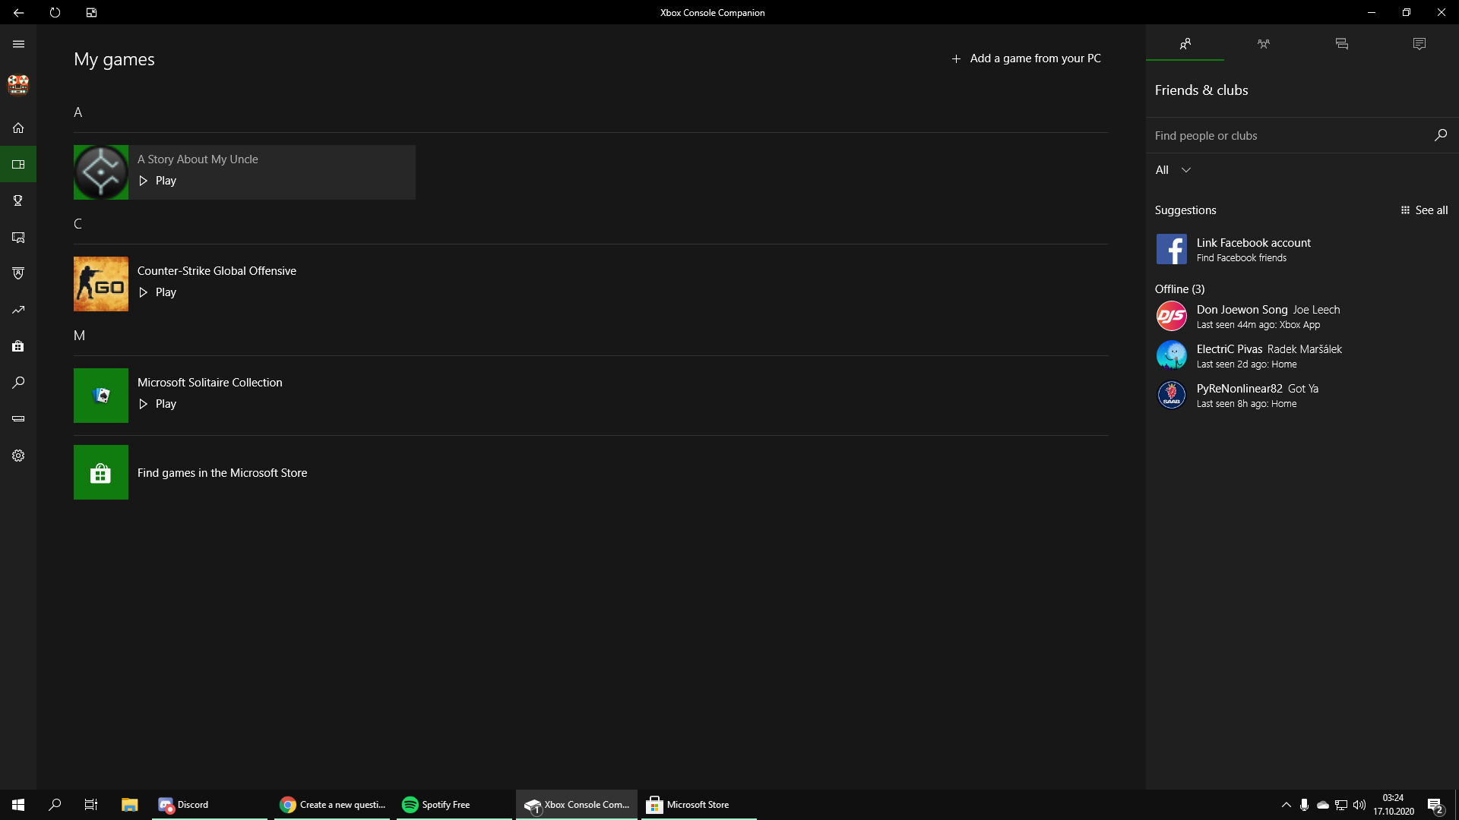Go to the Home sidebar icon
This screenshot has width=1459, height=820.
(x=18, y=128)
